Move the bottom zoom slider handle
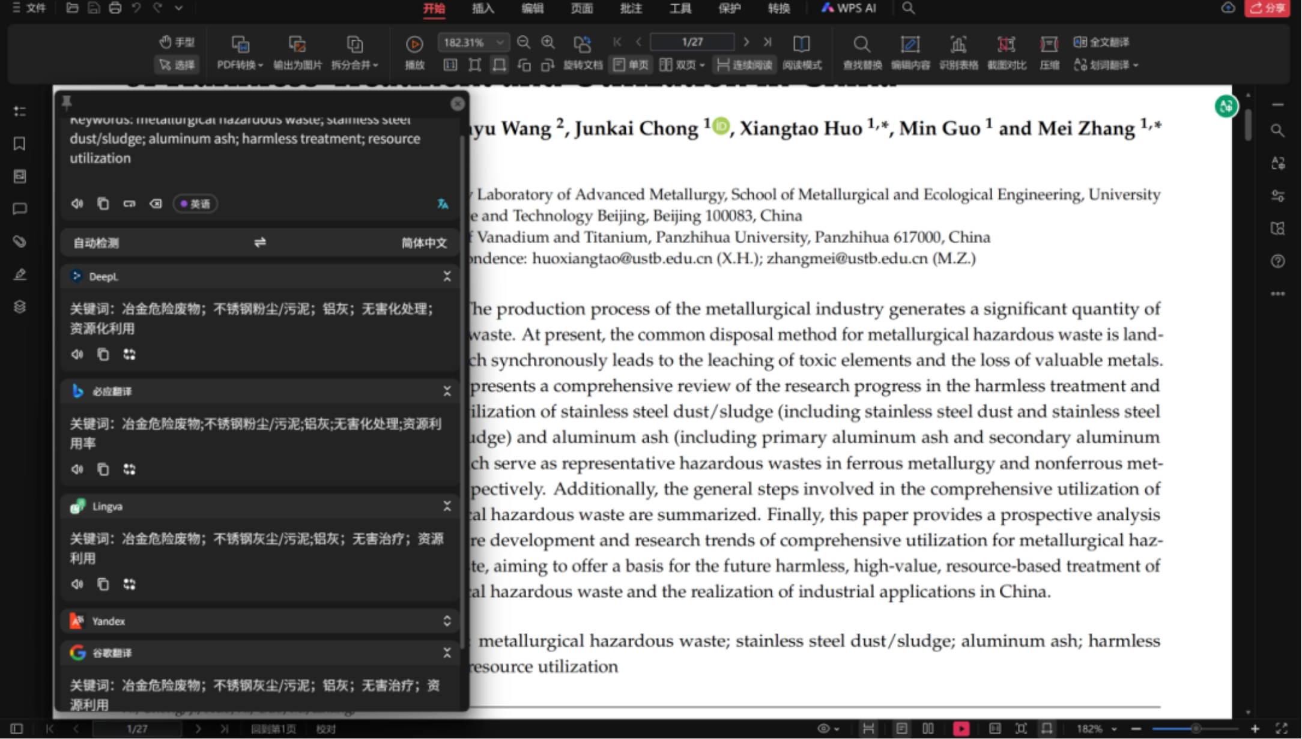Screen dimensions: 1302x739 coord(1196,729)
